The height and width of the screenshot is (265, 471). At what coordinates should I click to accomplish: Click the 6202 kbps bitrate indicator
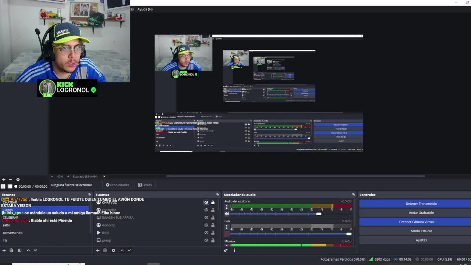click(x=379, y=259)
